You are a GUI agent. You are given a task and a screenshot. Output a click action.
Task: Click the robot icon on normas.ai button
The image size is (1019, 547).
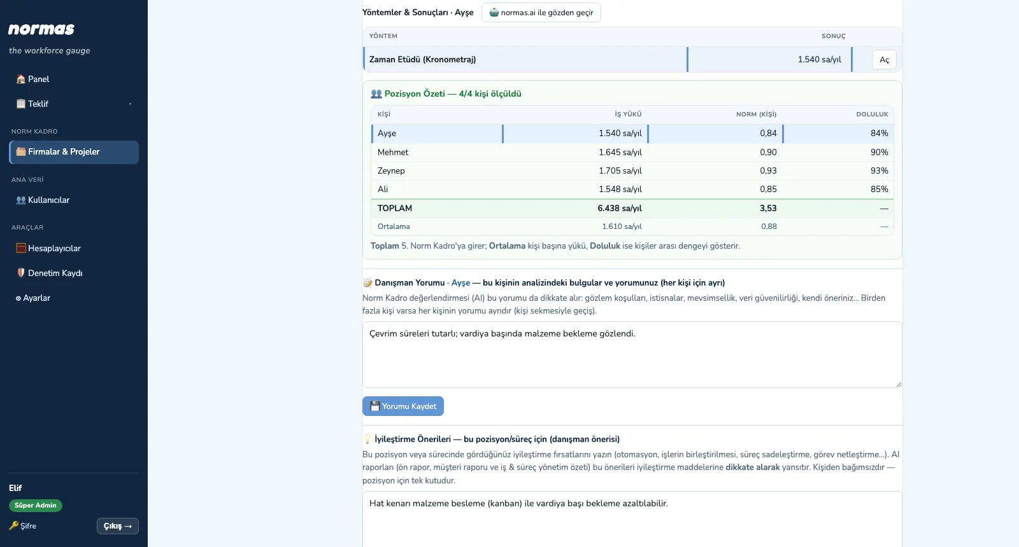[x=494, y=13]
